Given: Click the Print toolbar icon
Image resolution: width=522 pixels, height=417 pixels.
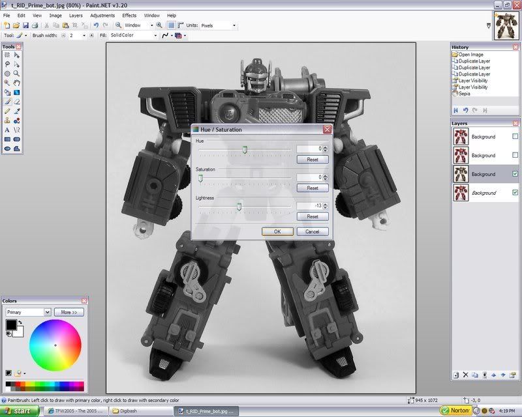Looking at the screenshot, I should click(35, 25).
